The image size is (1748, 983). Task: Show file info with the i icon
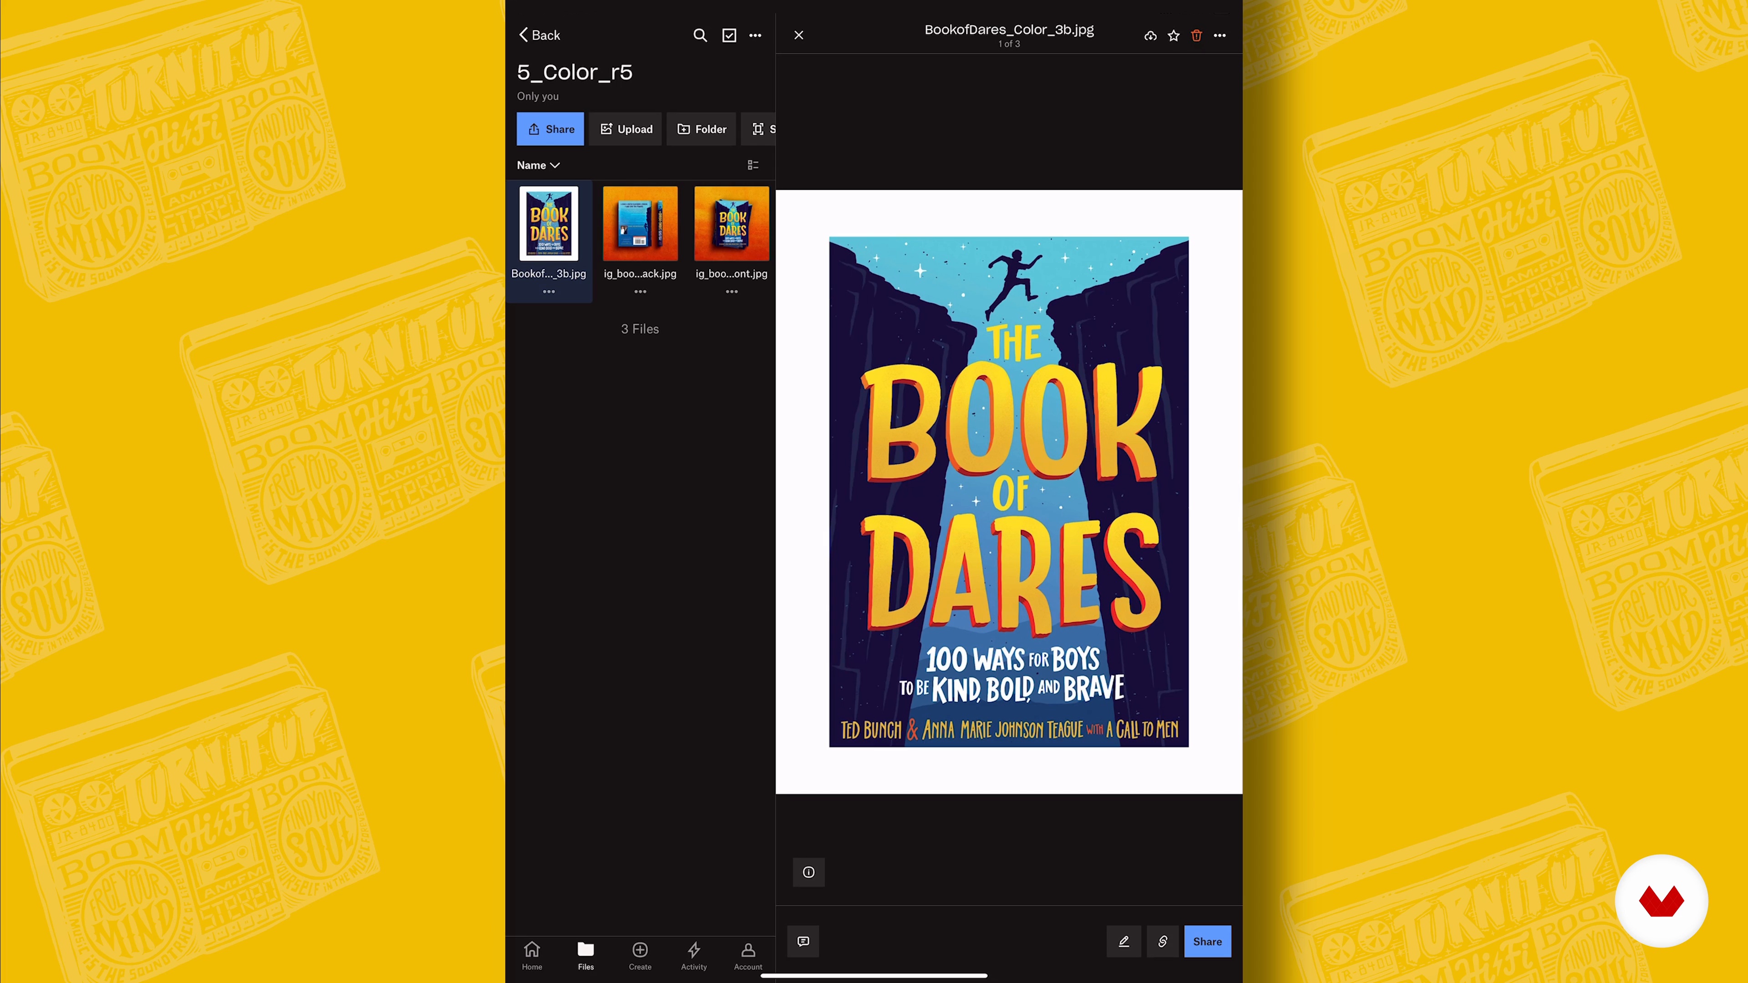(x=809, y=872)
